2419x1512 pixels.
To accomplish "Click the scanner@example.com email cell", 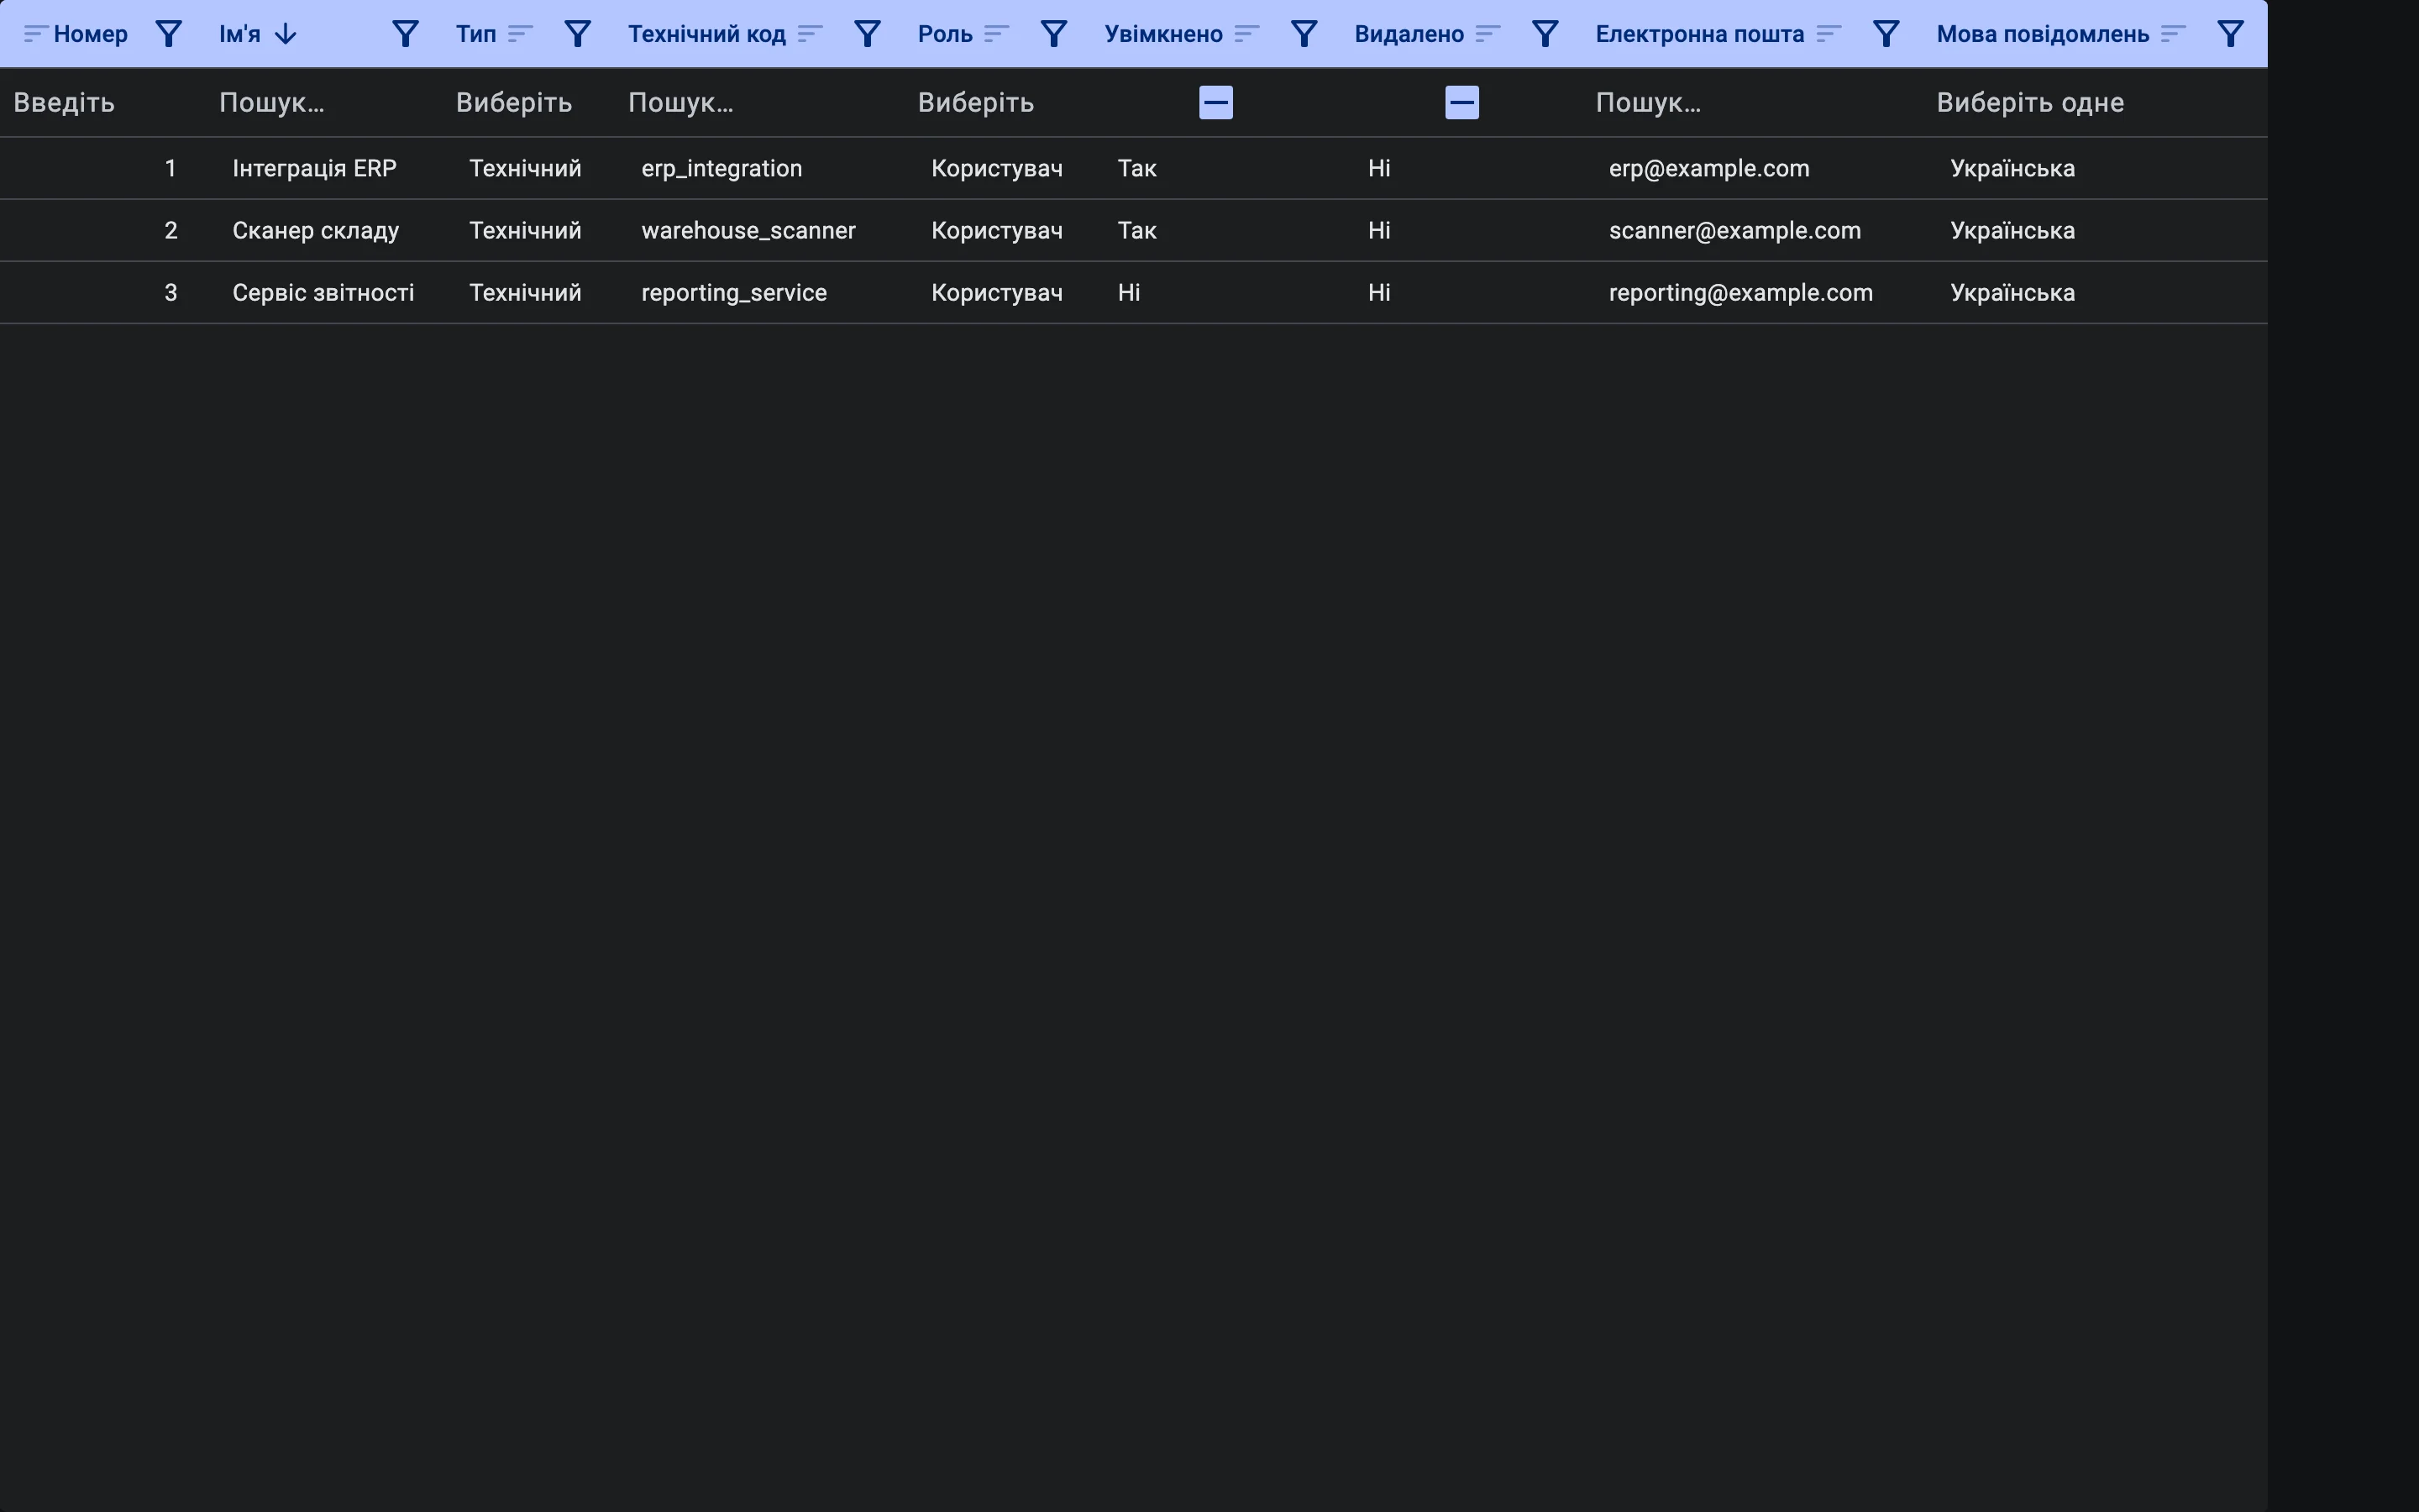I will pos(1735,231).
